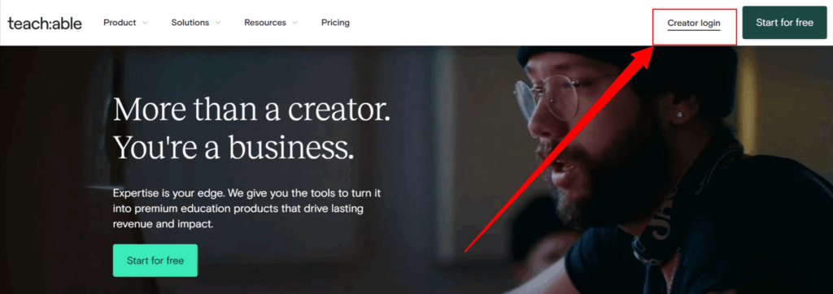Expand the Solutions chevron arrow
The width and height of the screenshot is (833, 294).
[218, 23]
